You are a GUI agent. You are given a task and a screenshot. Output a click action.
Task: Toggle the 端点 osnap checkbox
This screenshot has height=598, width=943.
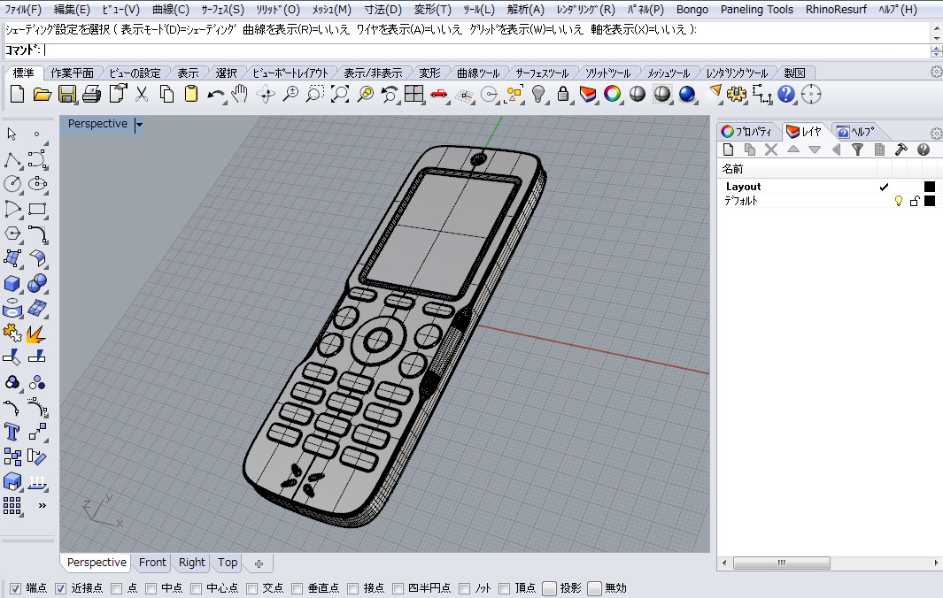(x=16, y=588)
